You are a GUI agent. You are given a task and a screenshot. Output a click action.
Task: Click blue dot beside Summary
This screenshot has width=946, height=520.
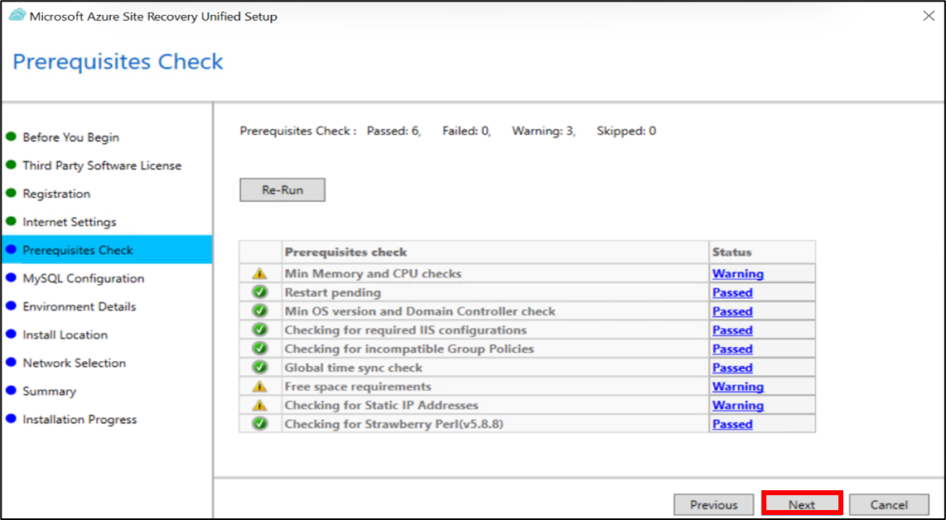(x=11, y=390)
